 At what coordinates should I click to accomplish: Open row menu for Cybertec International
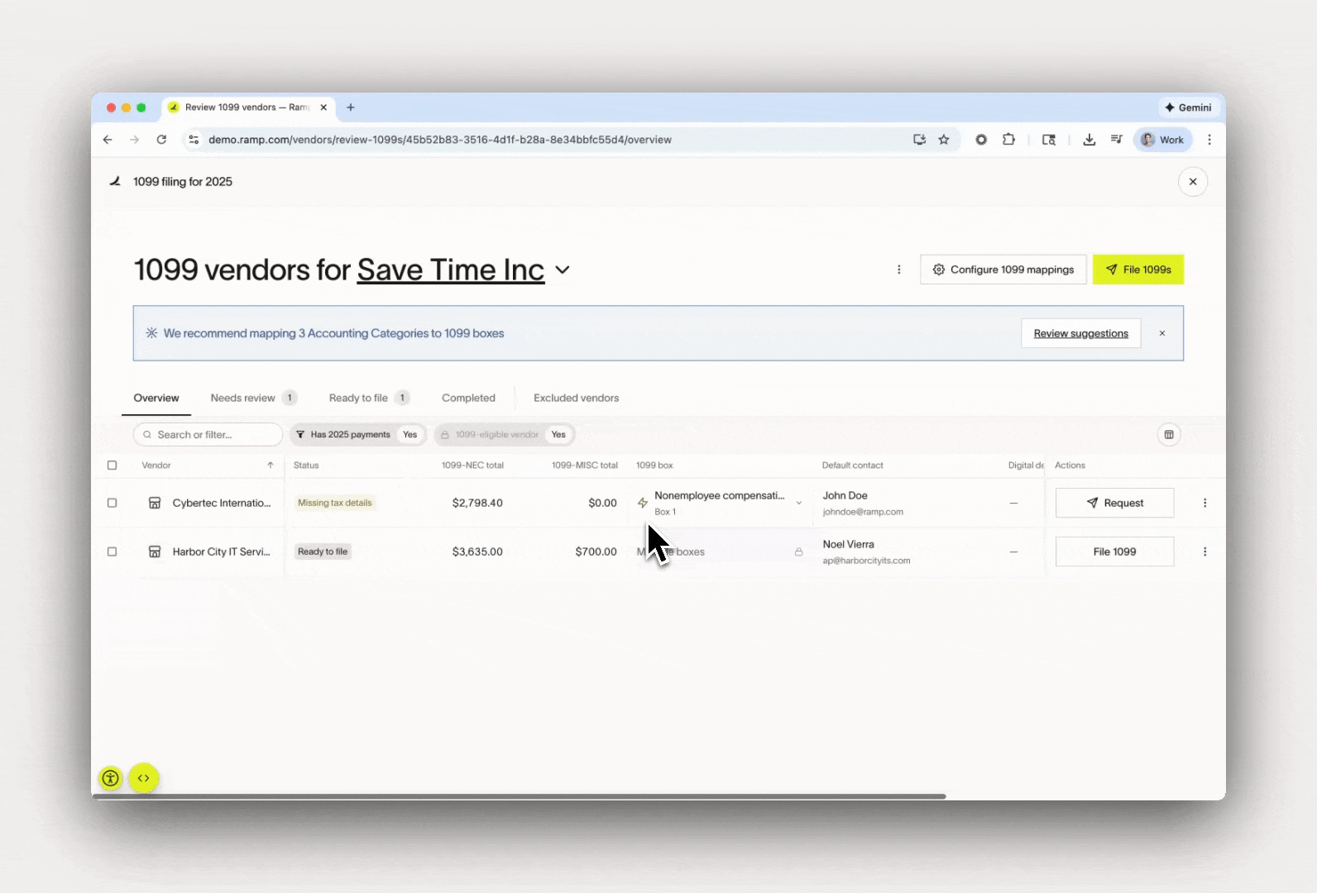pos(1204,503)
